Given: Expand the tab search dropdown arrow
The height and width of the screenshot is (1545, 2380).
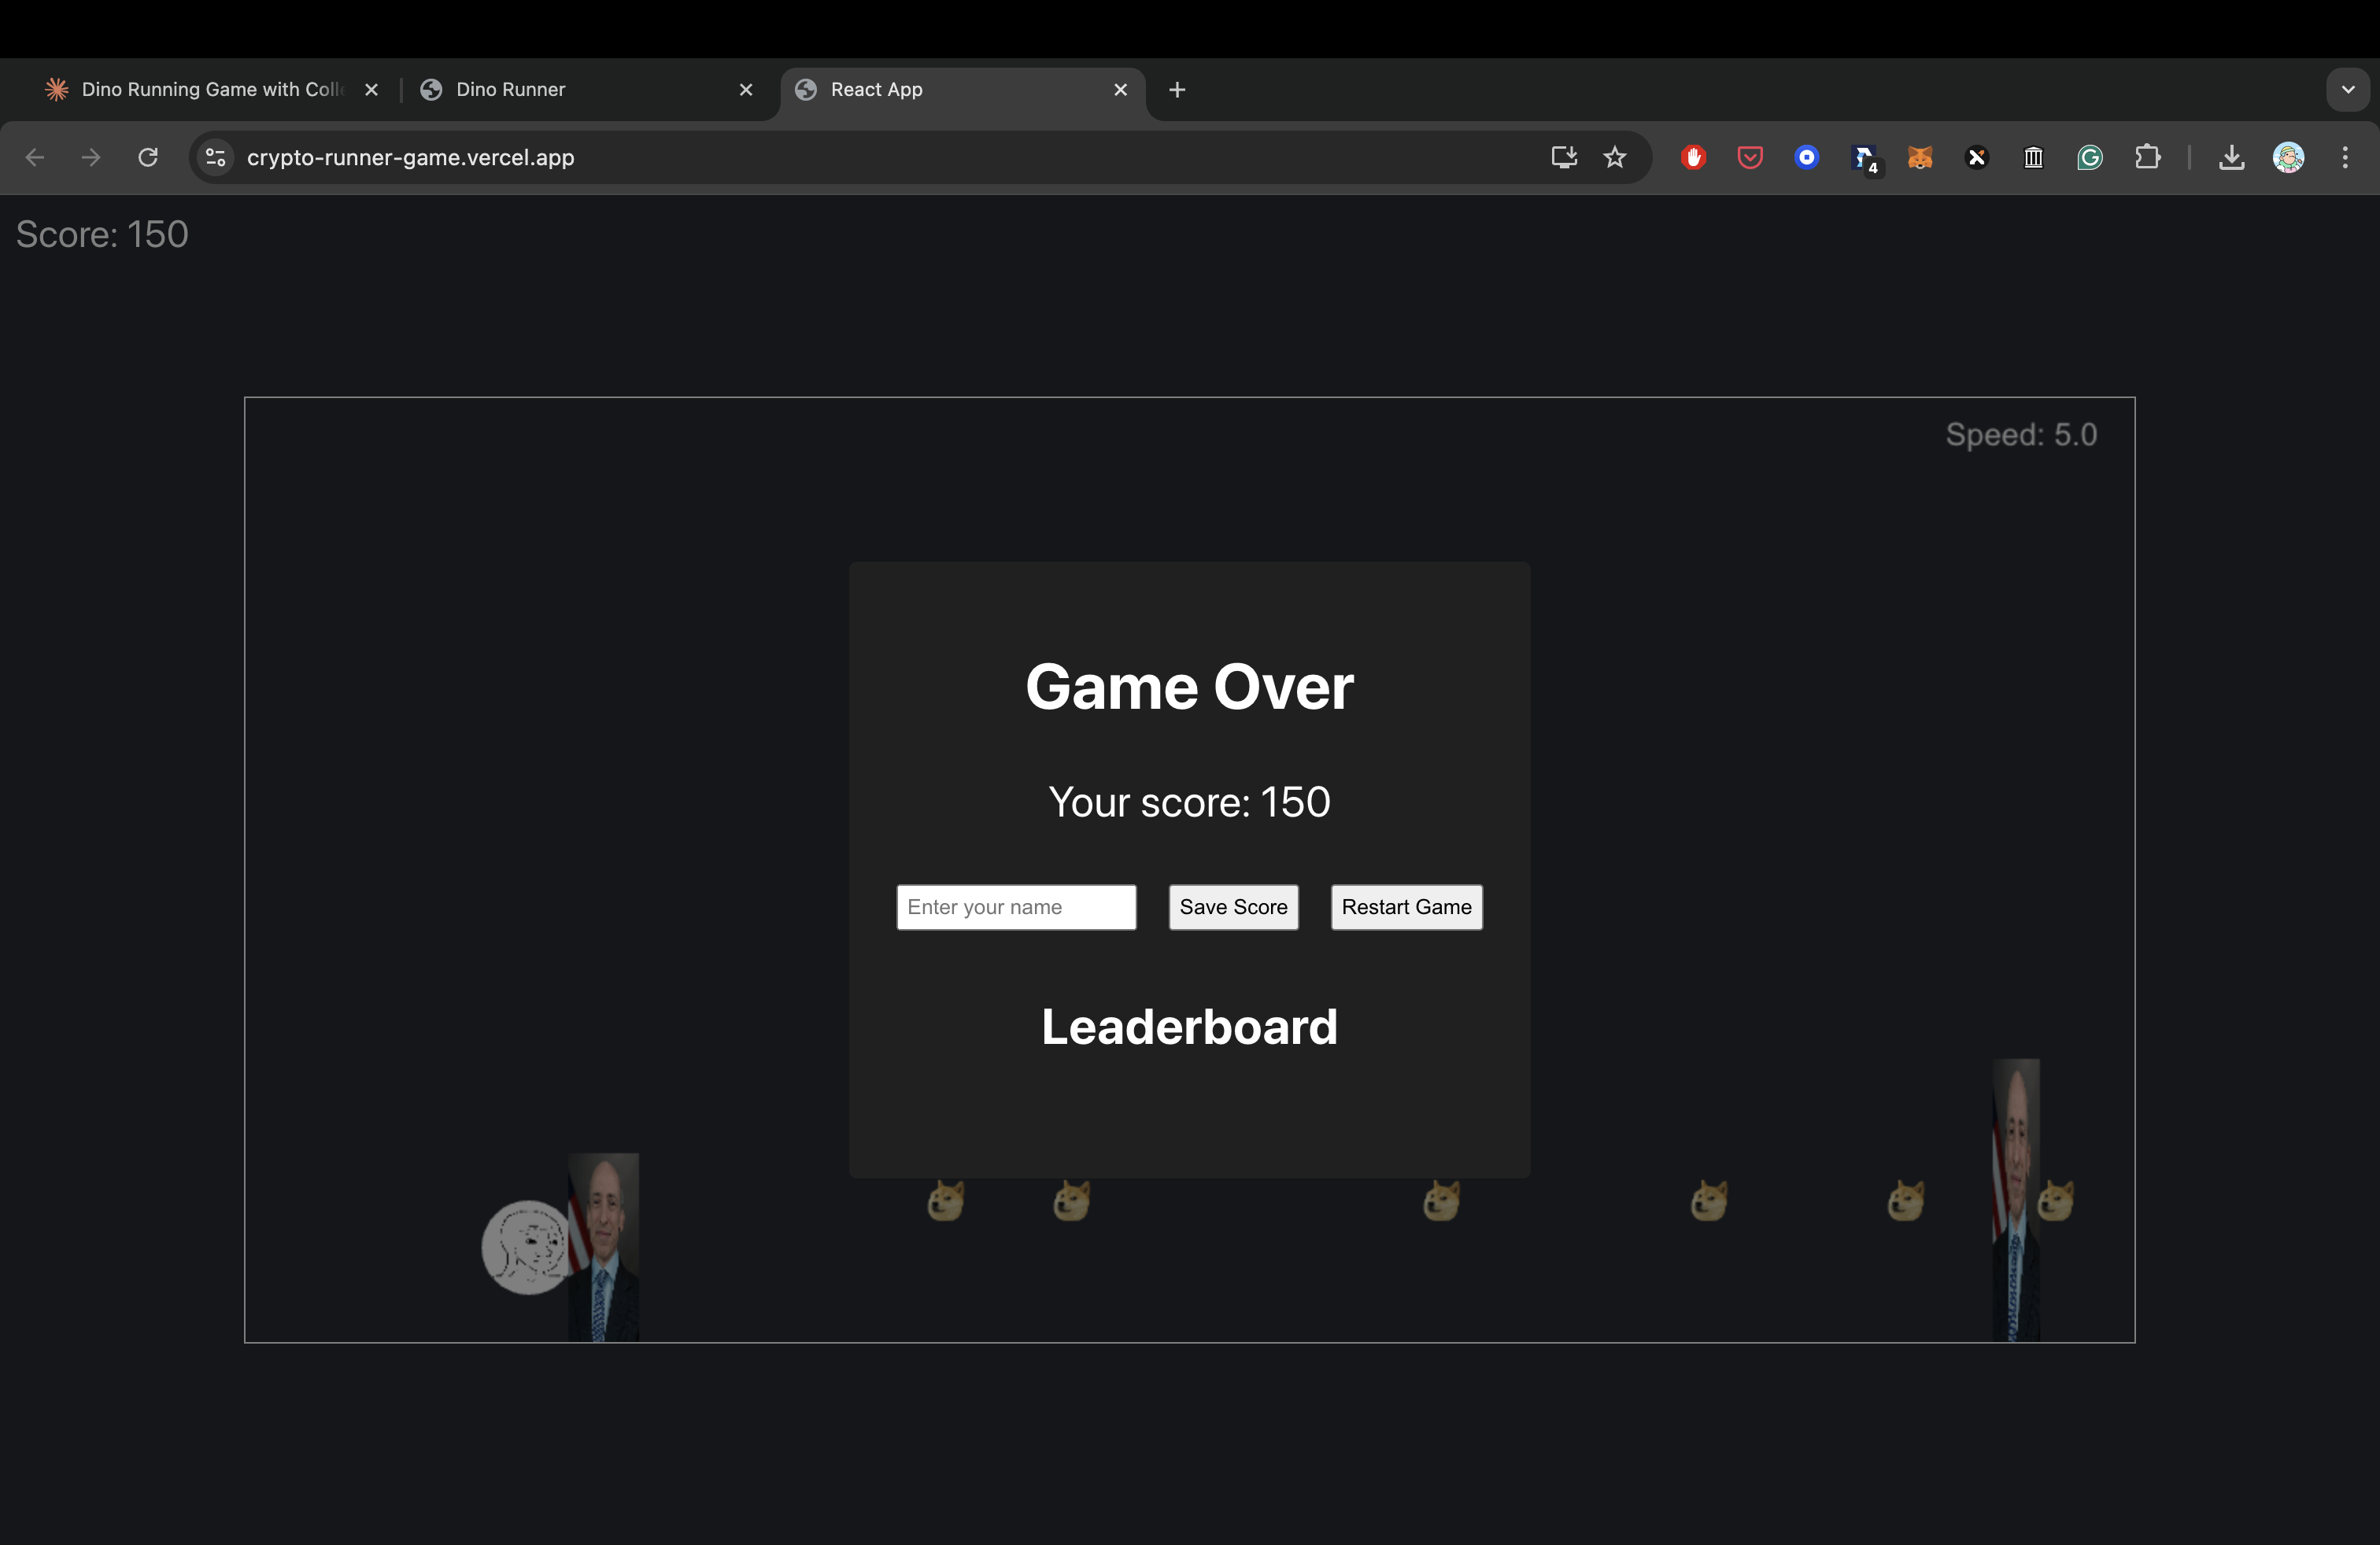Looking at the screenshot, I should coord(2347,90).
